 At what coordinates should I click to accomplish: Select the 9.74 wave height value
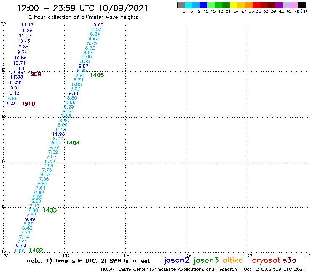pos(22,52)
